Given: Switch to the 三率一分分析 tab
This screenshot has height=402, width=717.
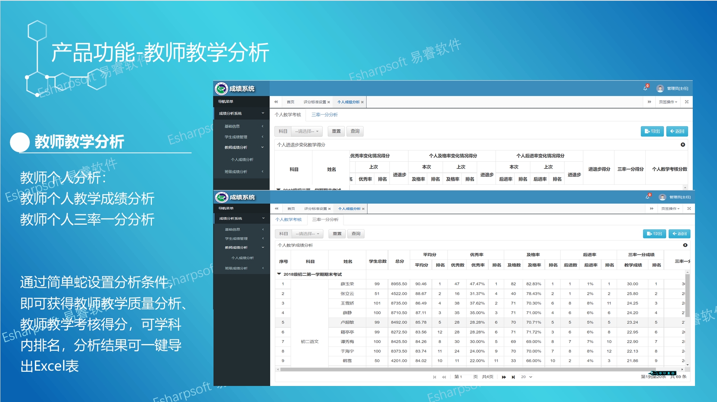Looking at the screenshot, I should click(x=325, y=220).
